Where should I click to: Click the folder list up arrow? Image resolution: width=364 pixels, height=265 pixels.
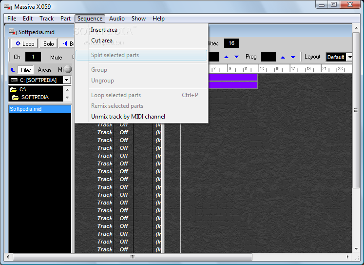click(67, 90)
